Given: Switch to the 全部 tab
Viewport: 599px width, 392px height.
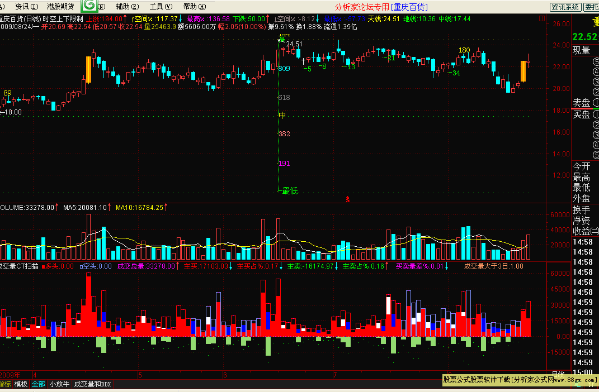Looking at the screenshot, I should (38, 384).
